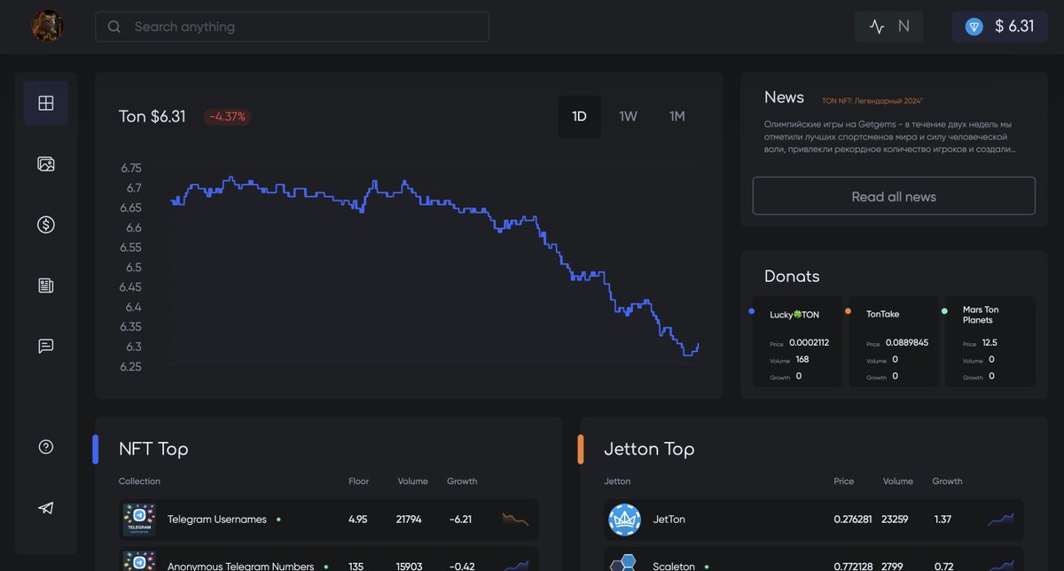
Task: Open the Lucky TON donat card
Action: click(797, 341)
